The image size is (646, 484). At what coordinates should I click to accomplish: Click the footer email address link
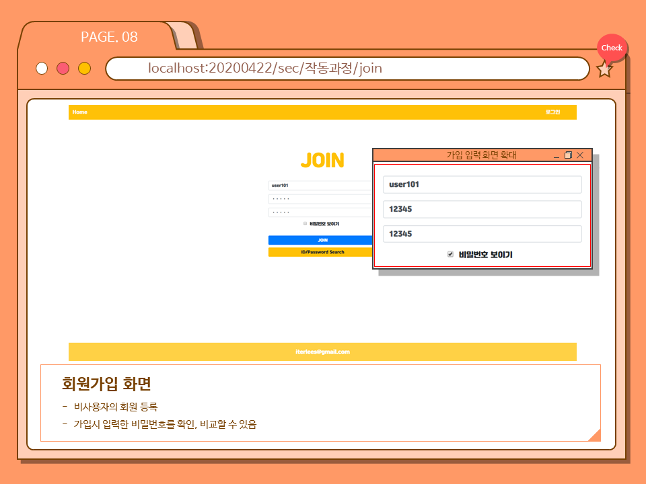coord(322,352)
